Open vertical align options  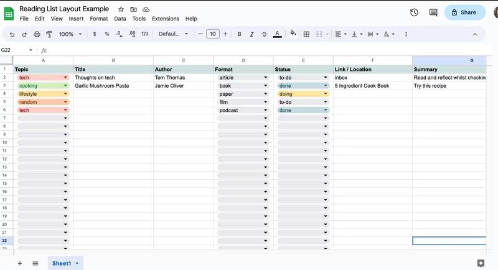[x=357, y=34]
